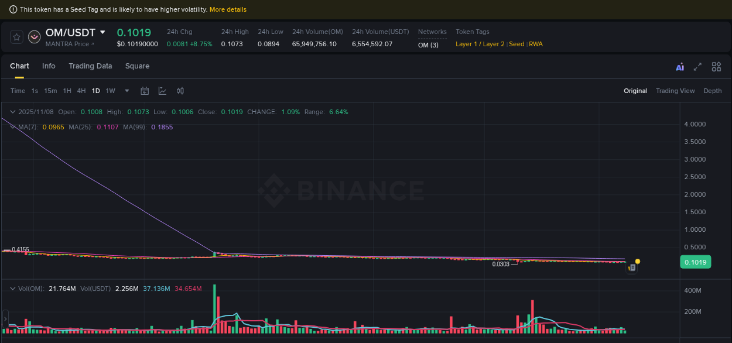Viewport: 732px width, 343px height.
Task: Open the extra time interval dropdown arrow
Action: coord(126,91)
